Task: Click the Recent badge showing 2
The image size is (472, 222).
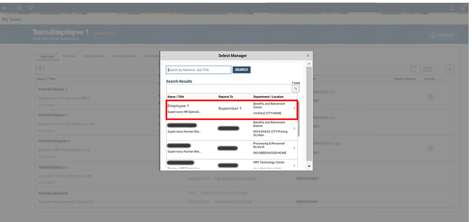Action: pyautogui.click(x=430, y=97)
